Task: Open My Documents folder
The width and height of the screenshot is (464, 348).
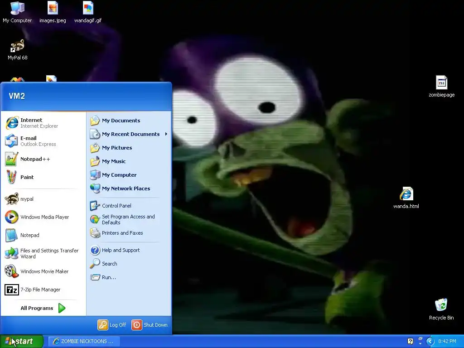Action: 129,121
